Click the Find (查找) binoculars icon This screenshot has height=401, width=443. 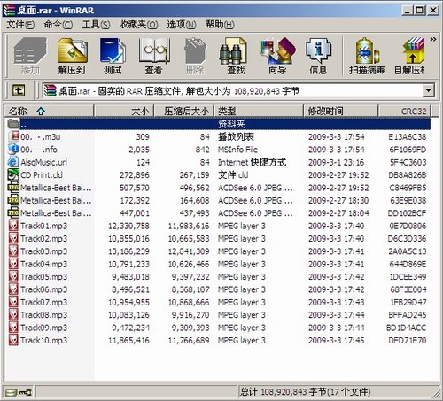click(x=233, y=50)
